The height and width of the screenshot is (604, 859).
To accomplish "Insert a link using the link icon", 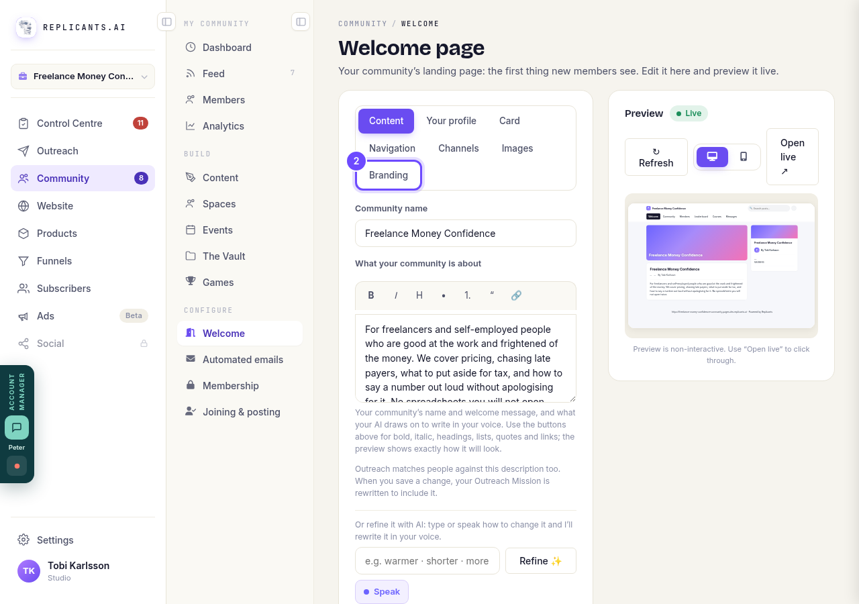I will point(516,295).
